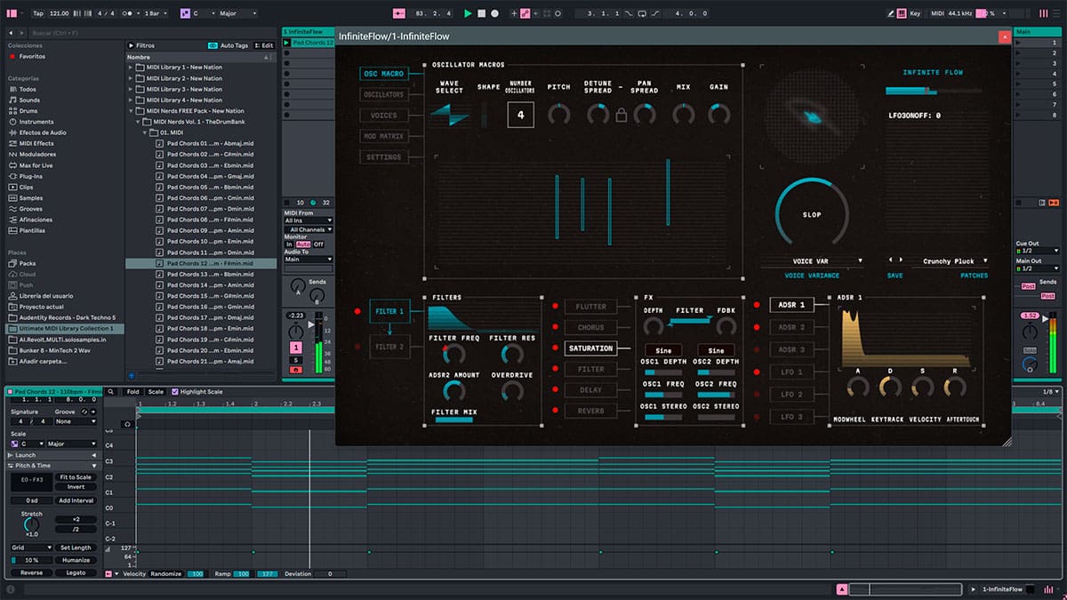Open the 1 Bar quantization dropdown
The image size is (1067, 600).
157,13
